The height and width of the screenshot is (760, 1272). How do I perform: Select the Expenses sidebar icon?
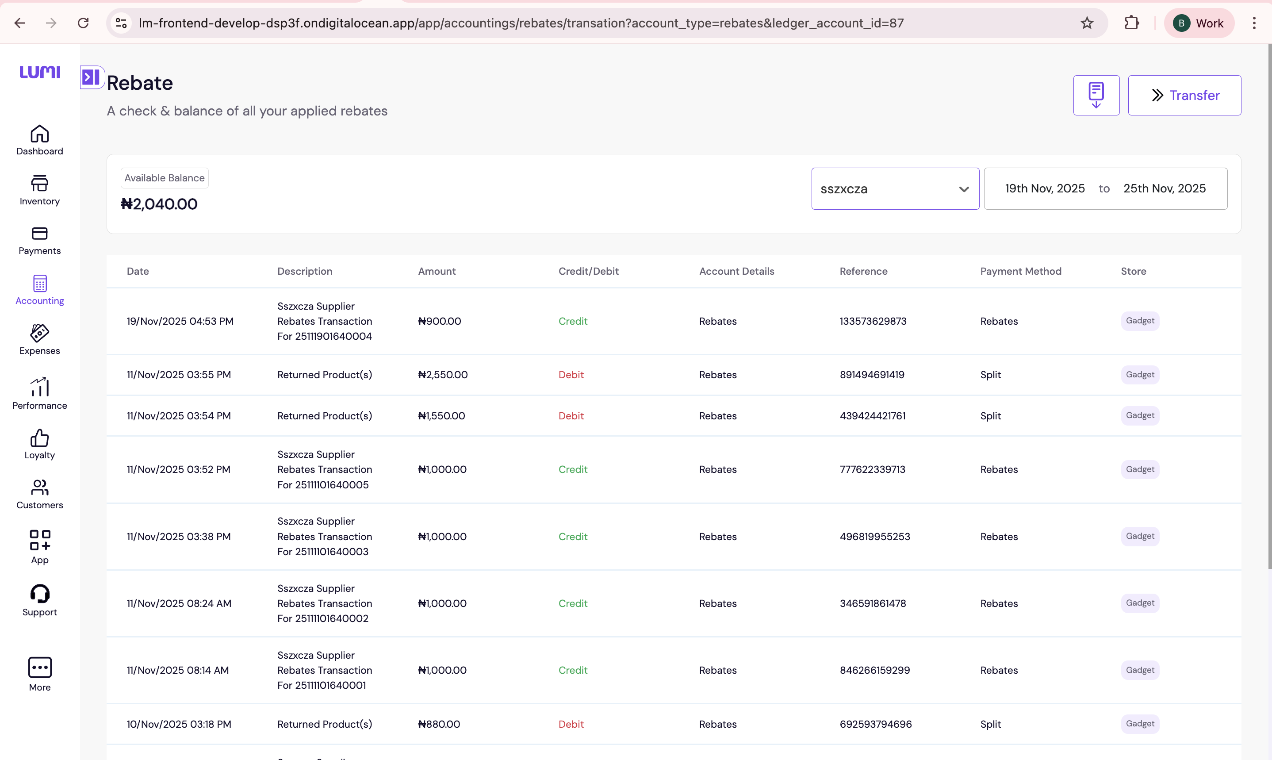pos(39,340)
